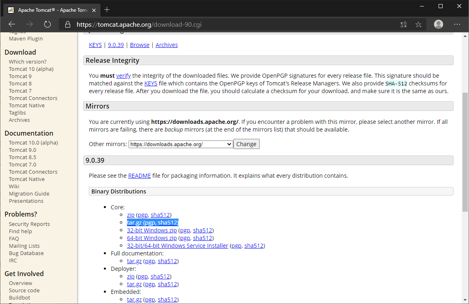Open Taglibs under the Download sidebar section
469x304 pixels.
click(x=17, y=113)
